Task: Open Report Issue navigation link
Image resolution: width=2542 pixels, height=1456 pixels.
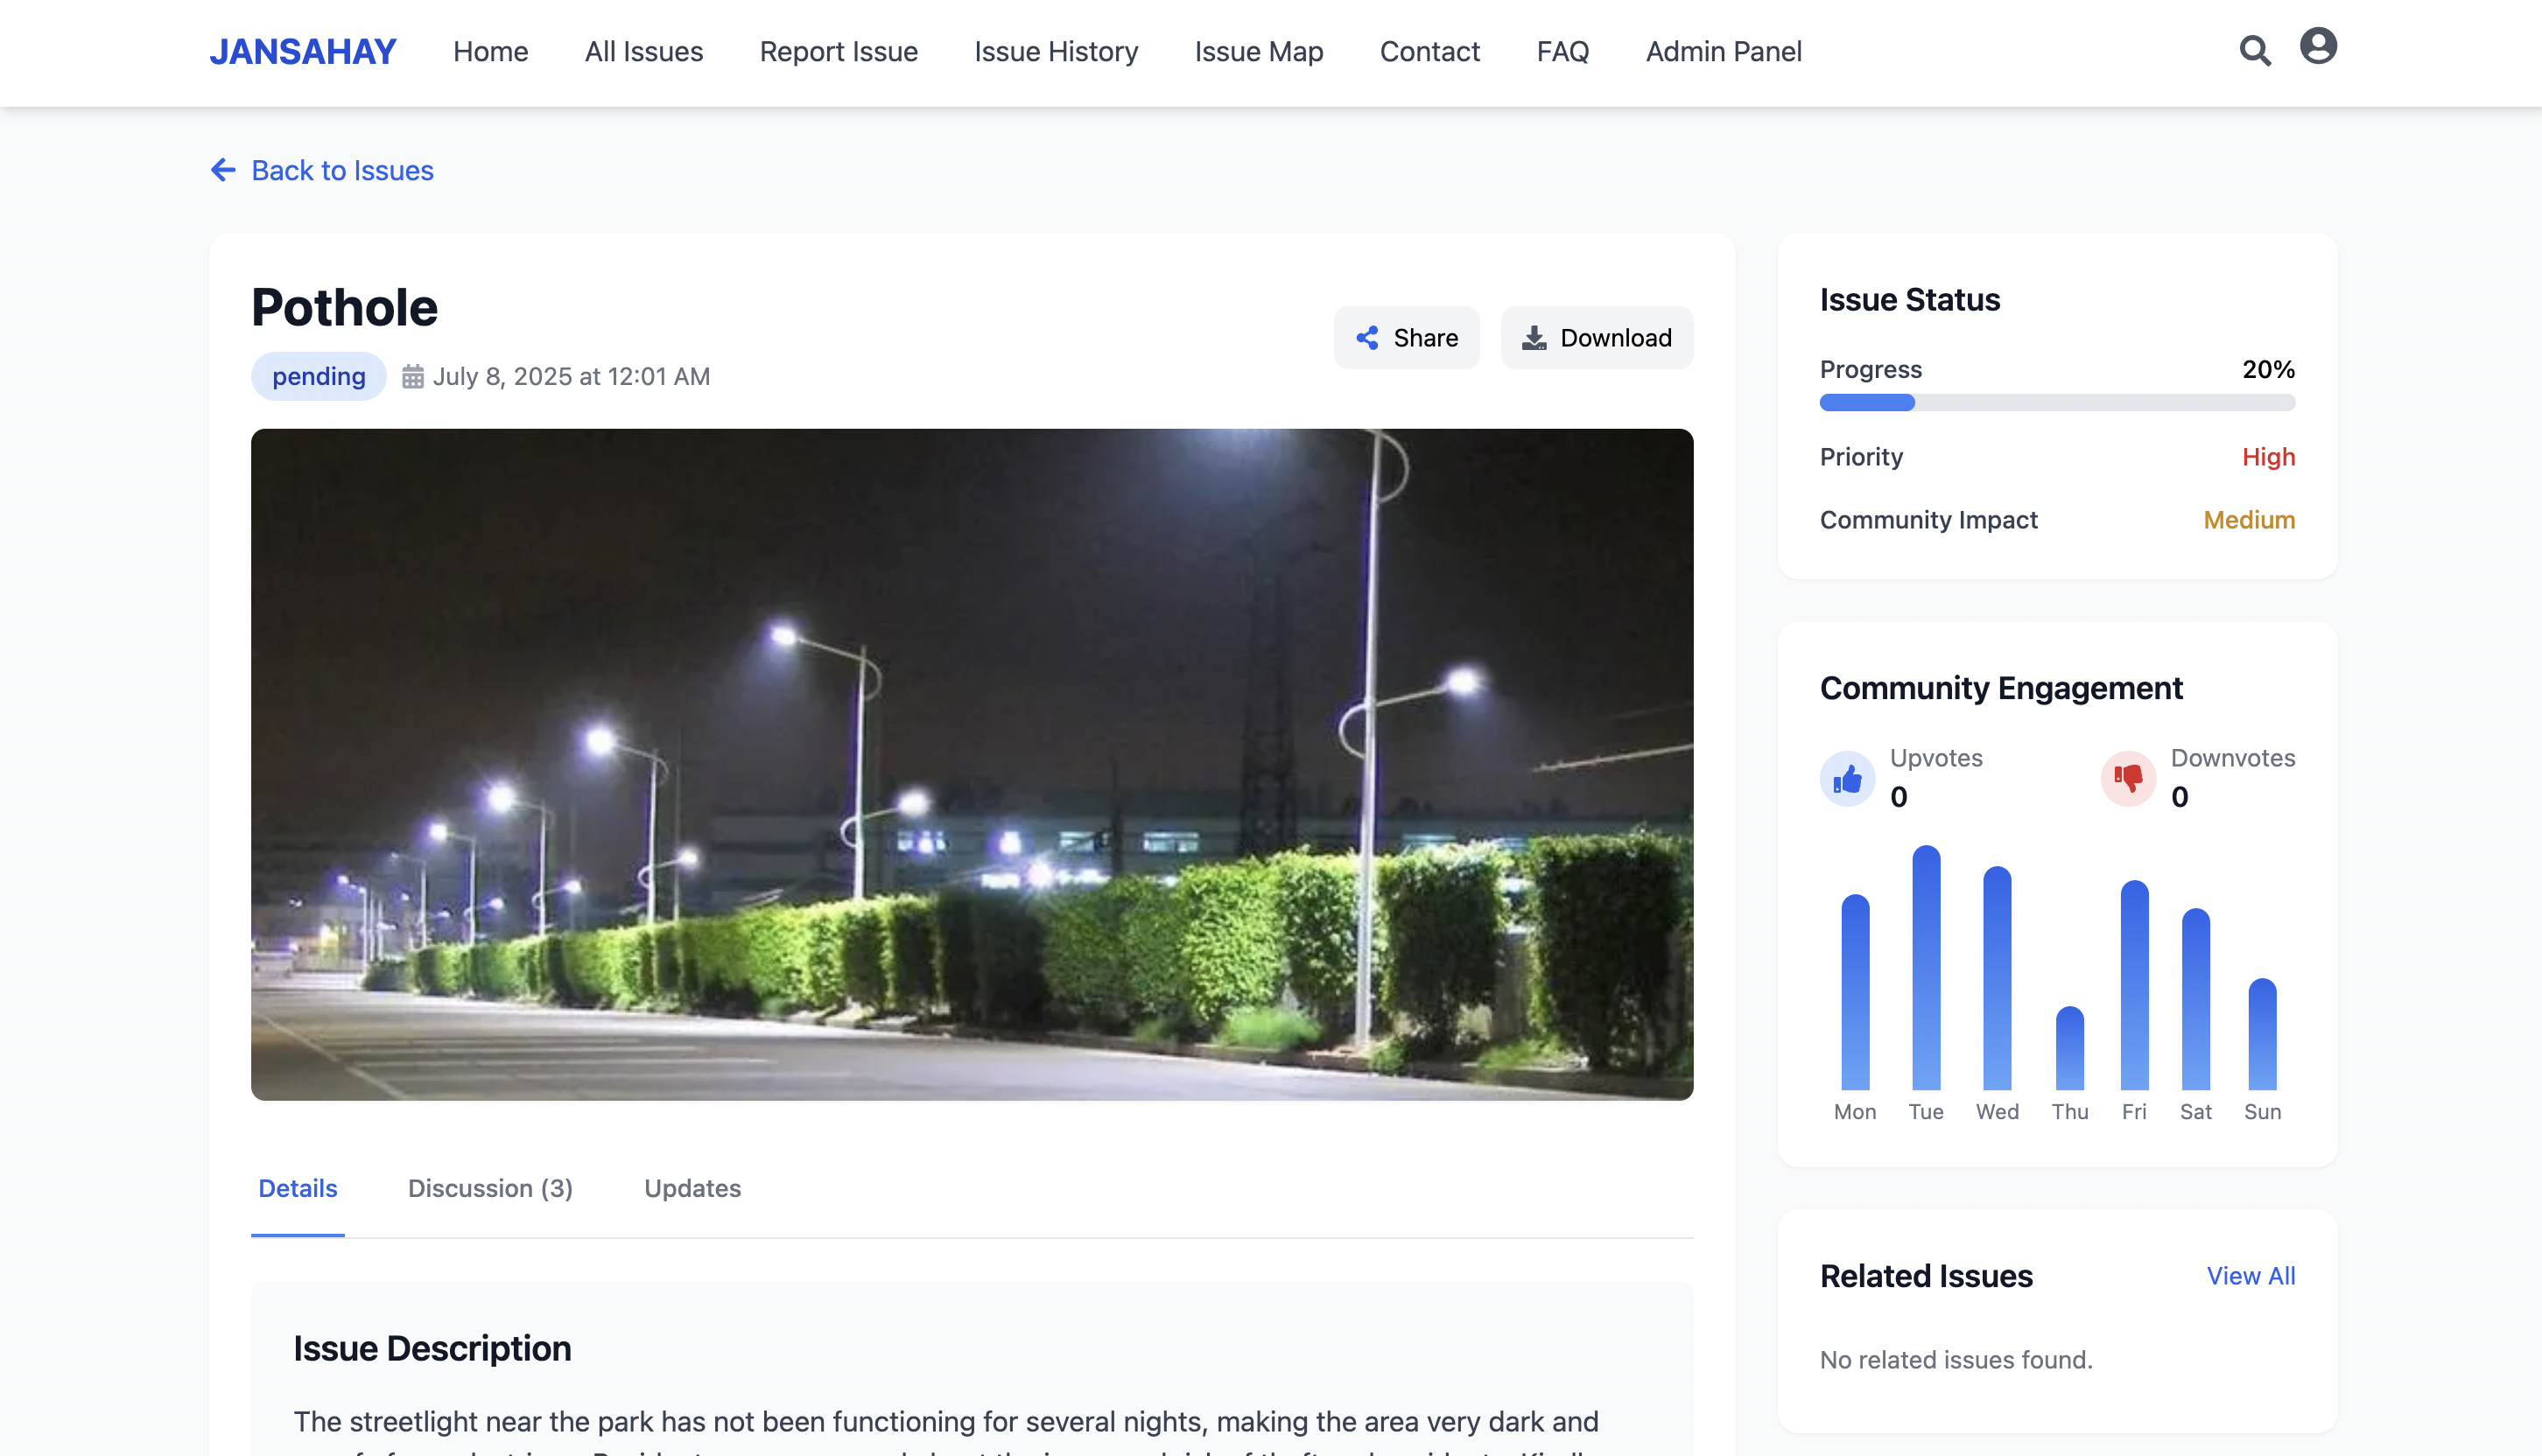Action: click(x=839, y=52)
